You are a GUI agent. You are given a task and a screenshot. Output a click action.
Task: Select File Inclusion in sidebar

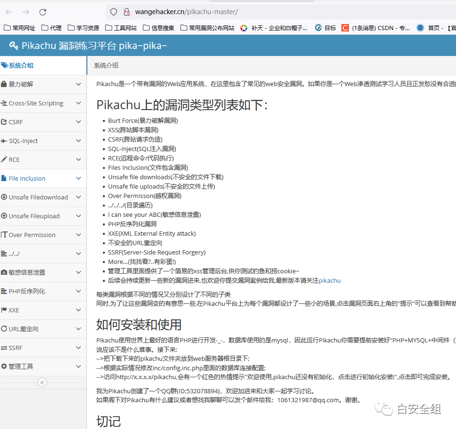(43, 178)
